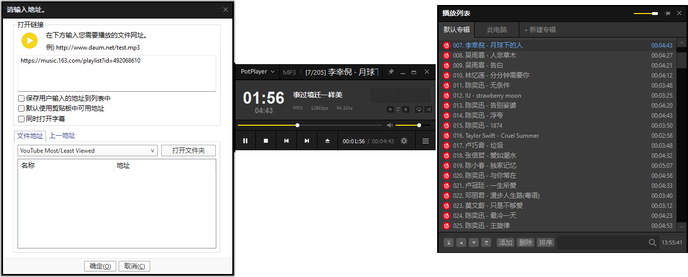
Task: Close the 请输入地址 dialog
Action: (x=225, y=10)
